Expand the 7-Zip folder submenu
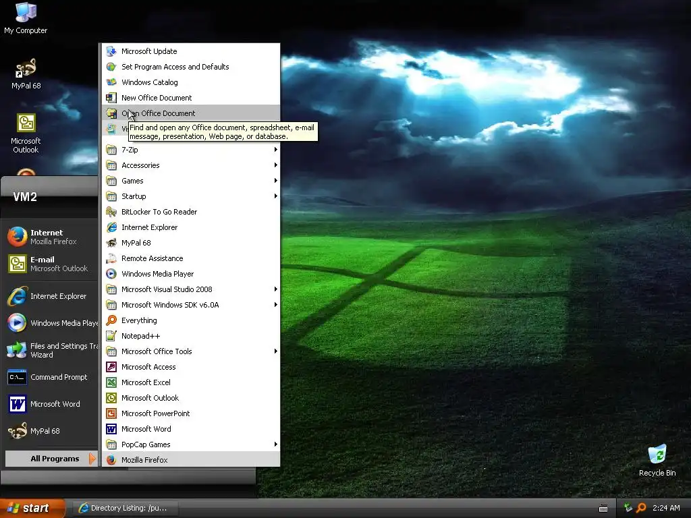691x518 pixels. (191, 150)
